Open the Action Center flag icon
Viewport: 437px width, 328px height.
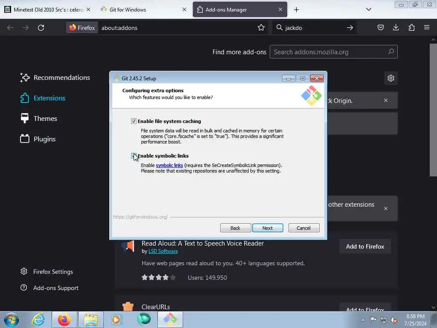[373, 319]
